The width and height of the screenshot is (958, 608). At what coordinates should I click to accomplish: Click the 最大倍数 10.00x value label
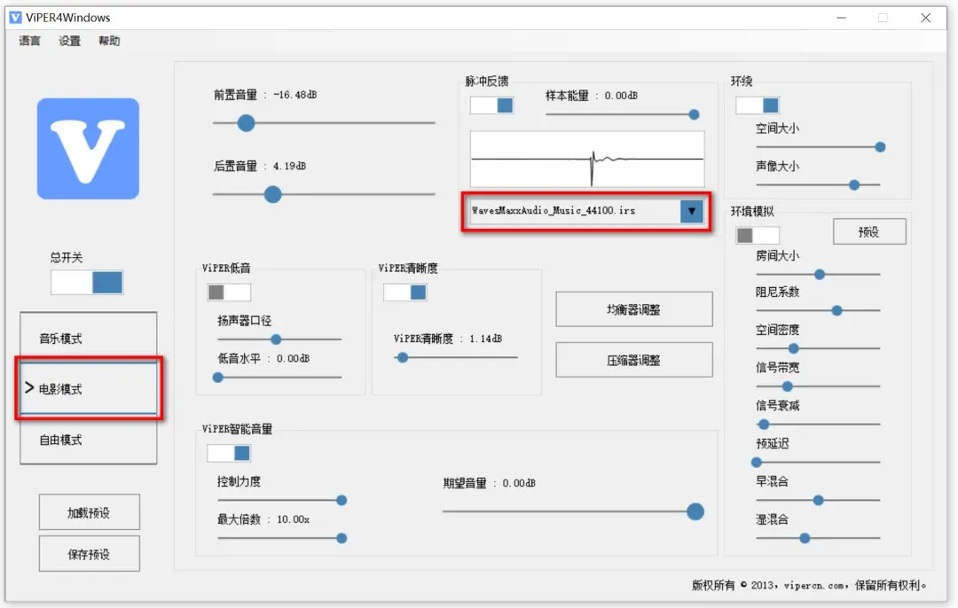pyautogui.click(x=294, y=519)
